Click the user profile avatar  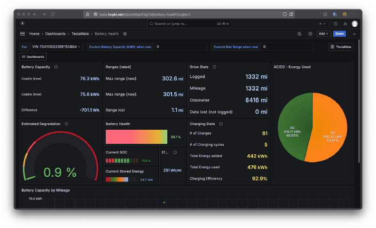click(355, 24)
